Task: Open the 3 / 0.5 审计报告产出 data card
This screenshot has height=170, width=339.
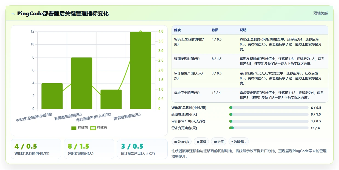Action: [142, 149]
